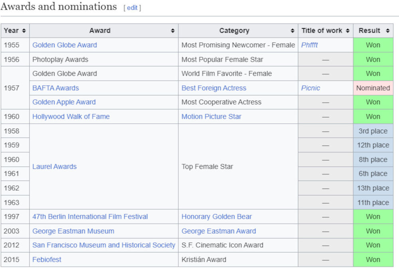Click San Francisco Museum and Historical Society
The width and height of the screenshot is (399, 275).
(x=104, y=245)
